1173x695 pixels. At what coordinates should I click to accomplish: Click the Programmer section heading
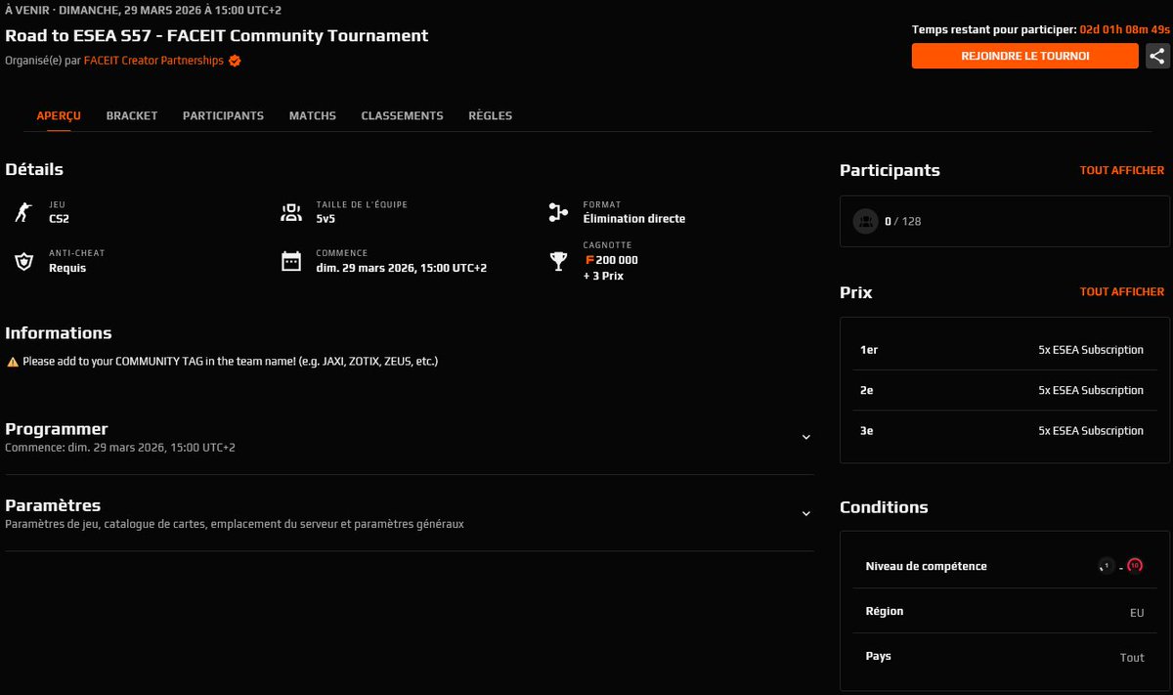coord(57,429)
